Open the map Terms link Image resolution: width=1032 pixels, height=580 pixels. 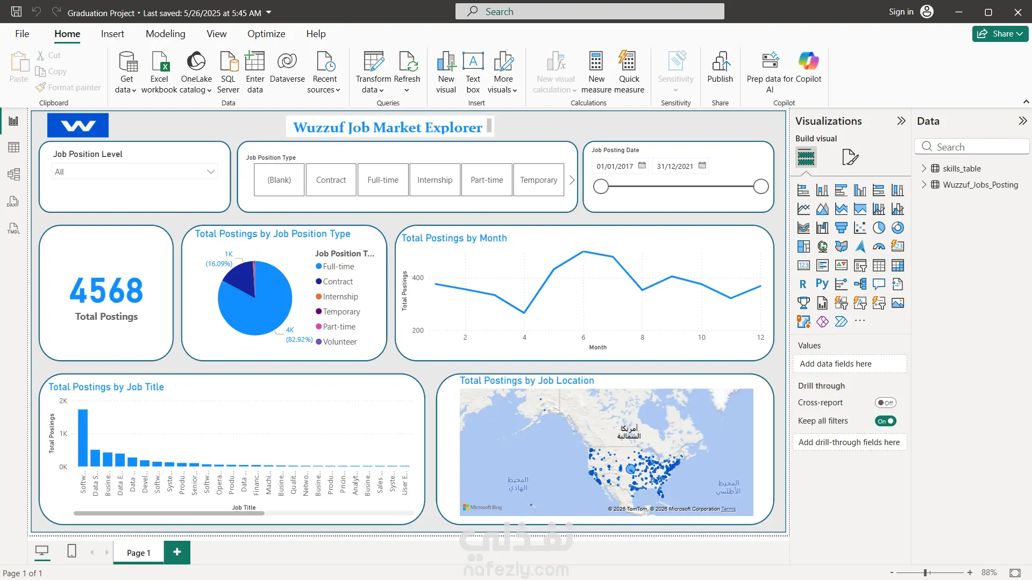[729, 509]
